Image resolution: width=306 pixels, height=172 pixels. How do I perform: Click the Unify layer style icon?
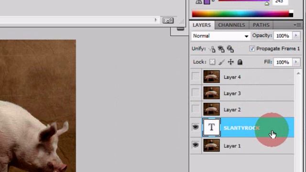click(x=230, y=49)
